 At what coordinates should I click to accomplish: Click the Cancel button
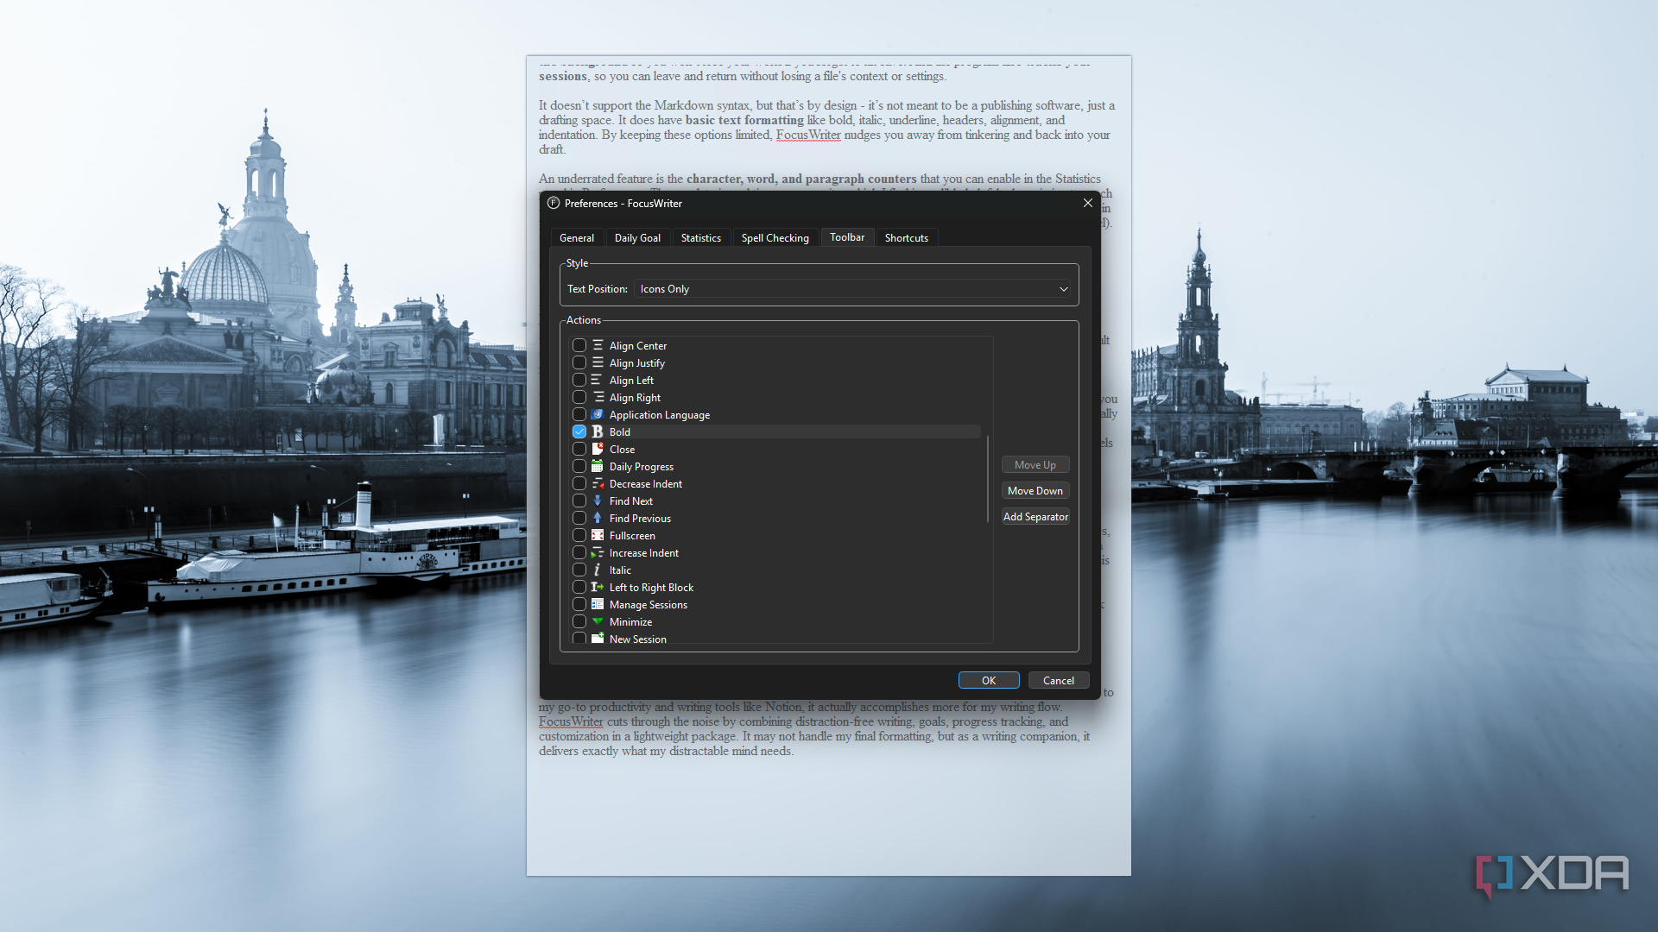coord(1059,681)
